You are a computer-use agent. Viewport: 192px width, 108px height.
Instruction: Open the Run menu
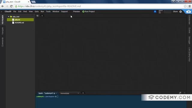42,11
